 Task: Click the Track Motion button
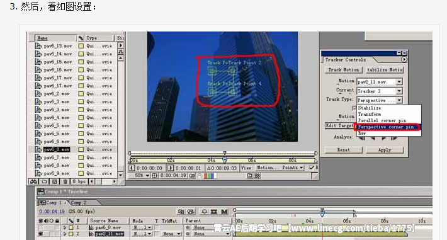(344, 70)
